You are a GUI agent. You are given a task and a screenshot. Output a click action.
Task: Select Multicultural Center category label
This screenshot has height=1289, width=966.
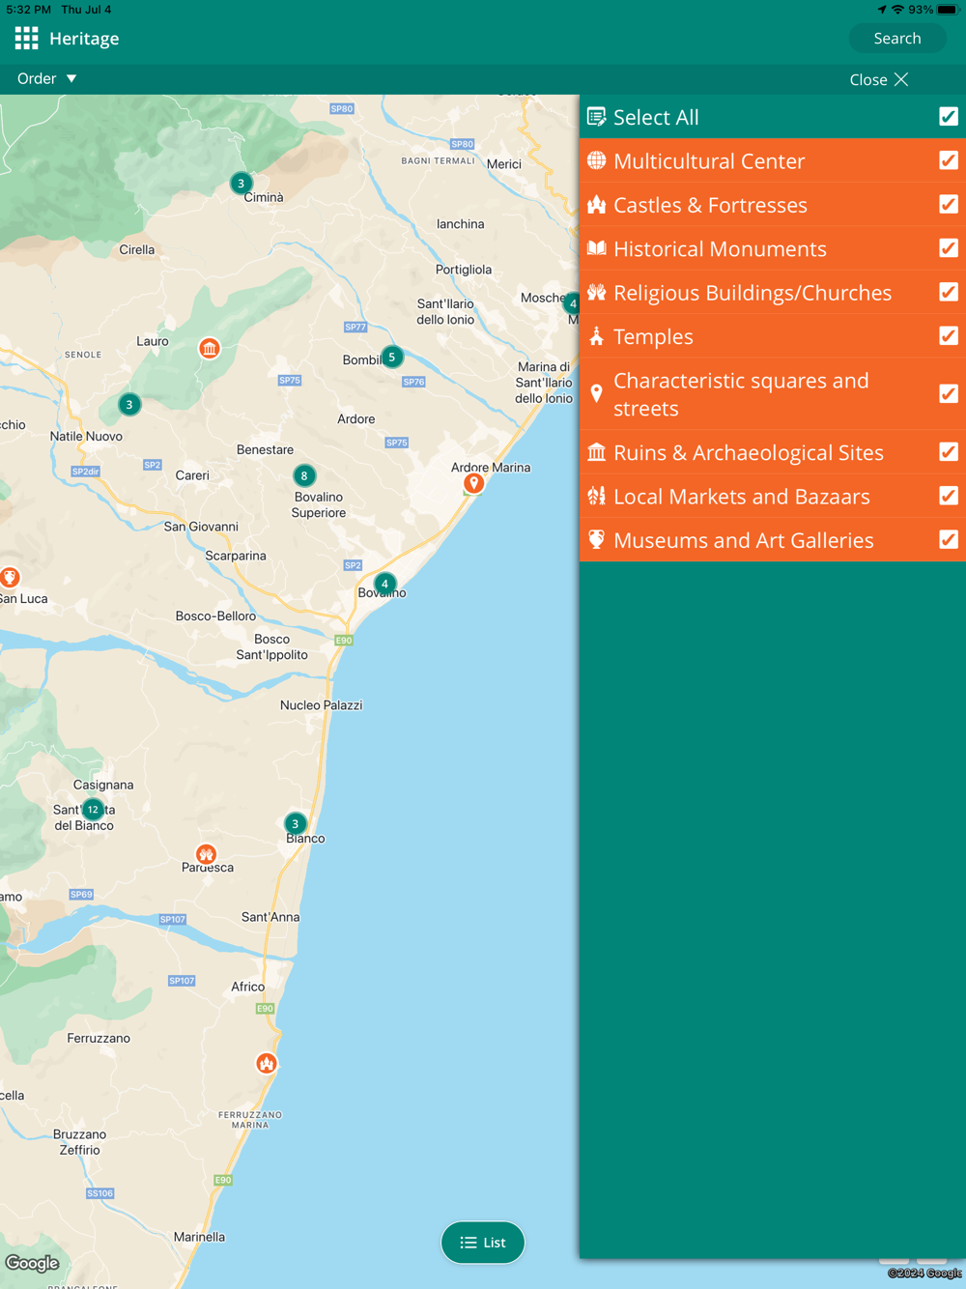pyautogui.click(x=709, y=161)
